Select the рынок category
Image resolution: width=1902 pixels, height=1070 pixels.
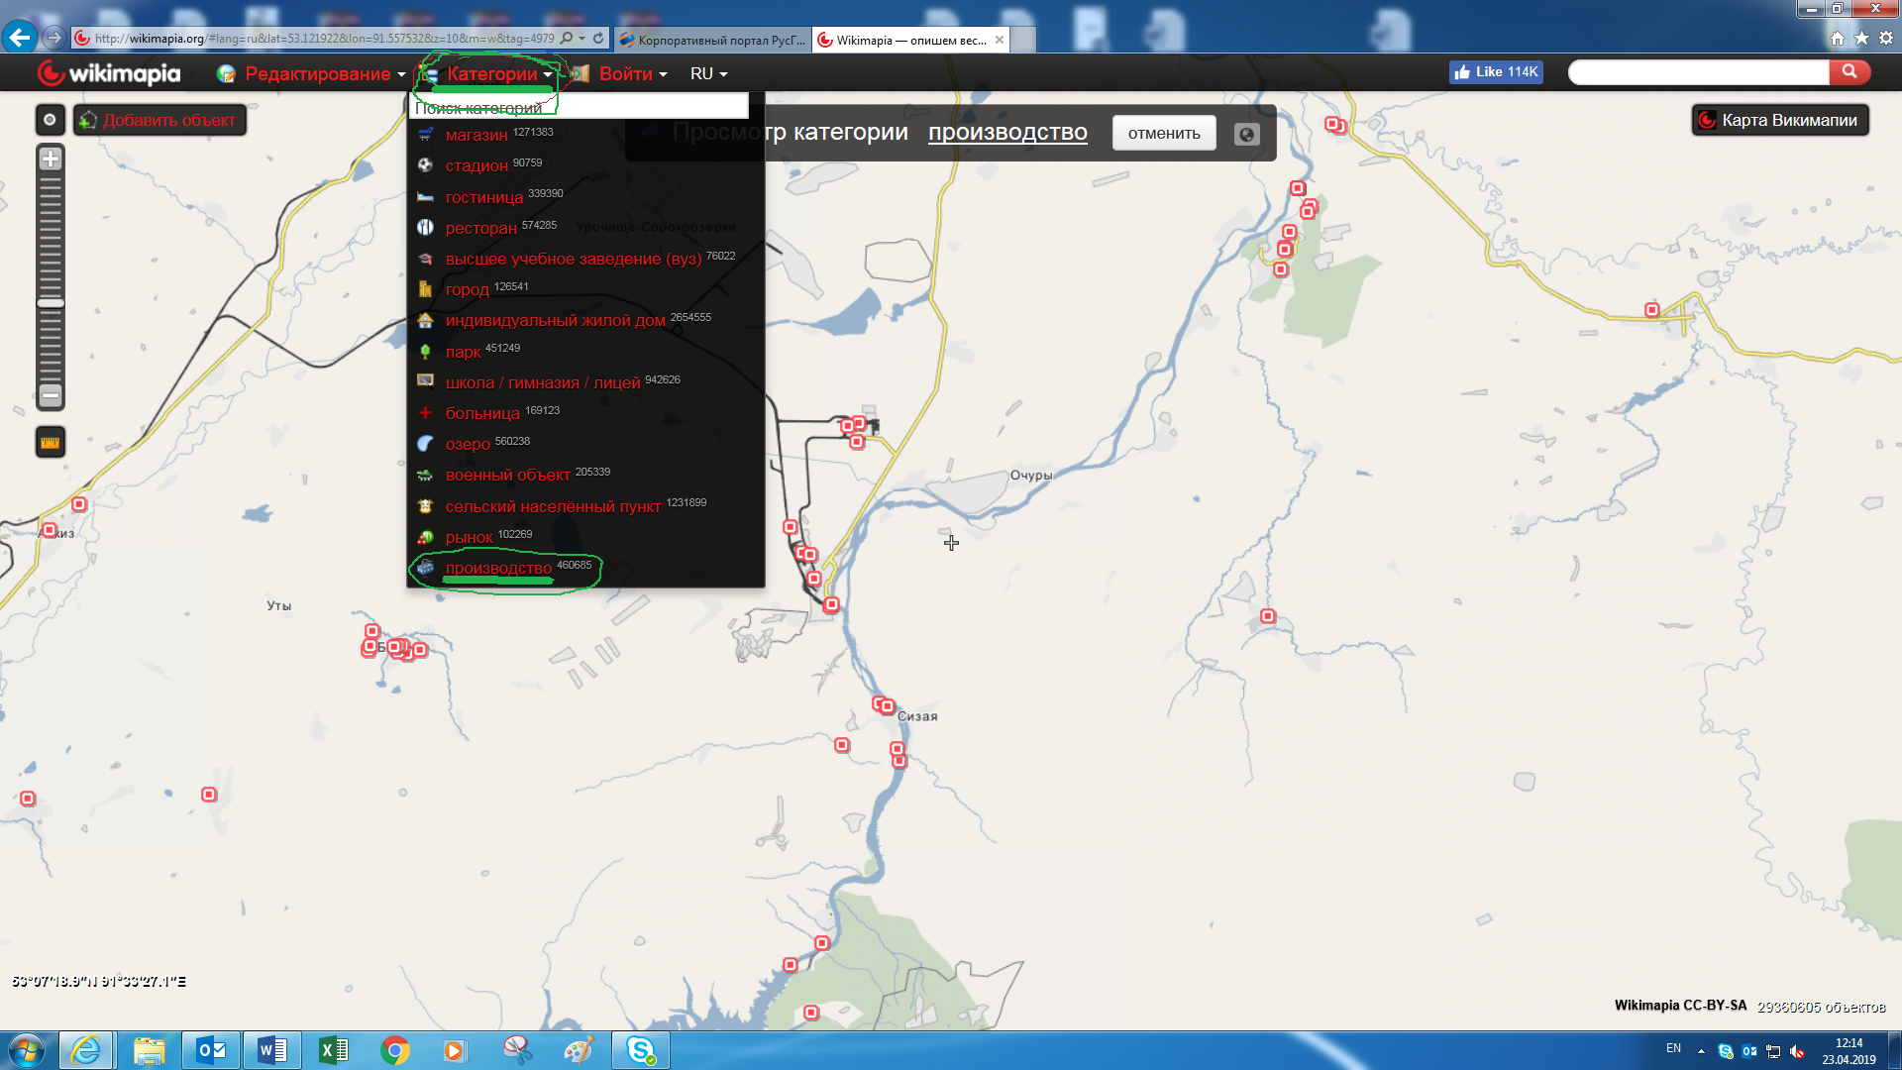(469, 537)
